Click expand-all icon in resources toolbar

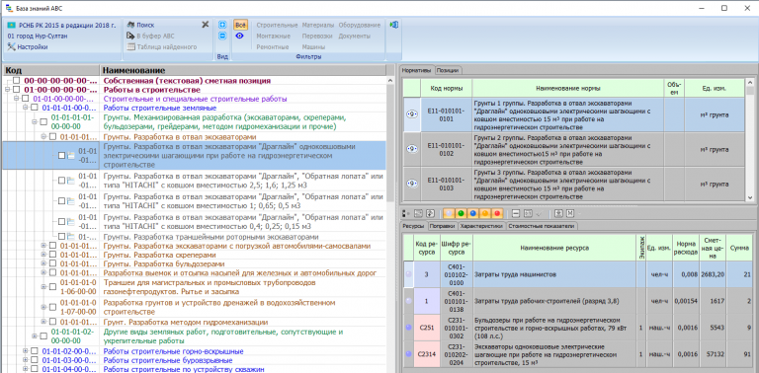click(558, 213)
